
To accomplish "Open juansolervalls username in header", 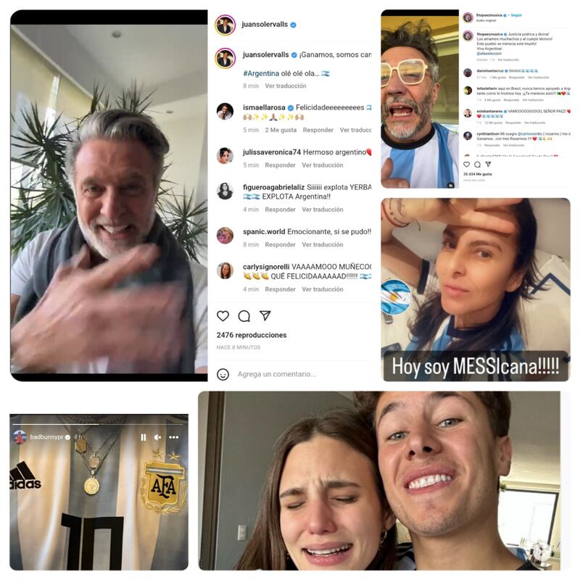I will pos(265,25).
